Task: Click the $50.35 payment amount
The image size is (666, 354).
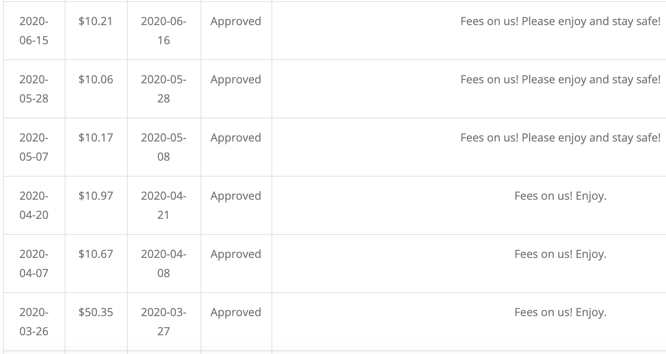Action: click(x=96, y=312)
